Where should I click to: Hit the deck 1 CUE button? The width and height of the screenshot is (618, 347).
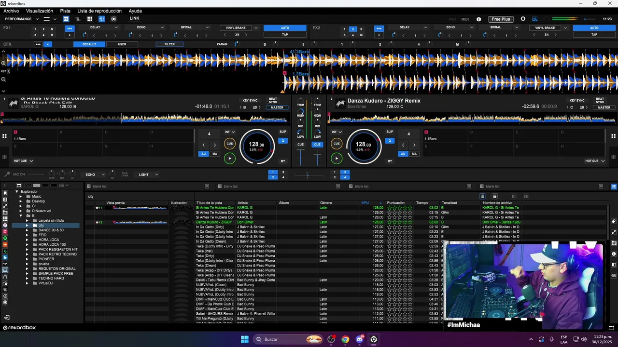(x=230, y=144)
